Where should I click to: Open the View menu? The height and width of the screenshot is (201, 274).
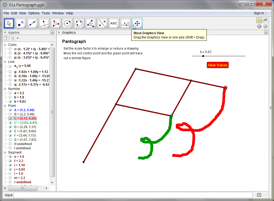[22, 13]
